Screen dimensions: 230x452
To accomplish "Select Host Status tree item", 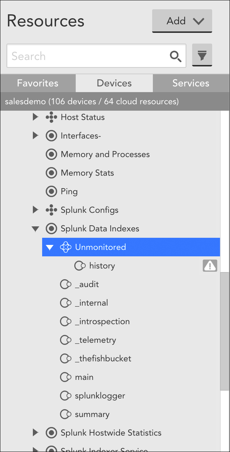I will [83, 117].
